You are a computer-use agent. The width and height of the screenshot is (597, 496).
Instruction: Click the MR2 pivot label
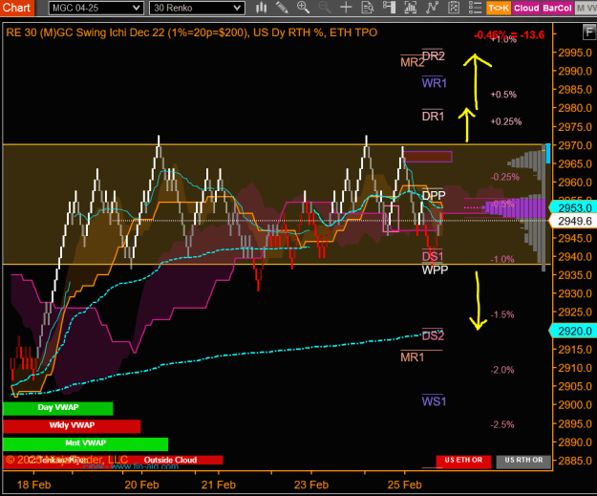click(412, 62)
